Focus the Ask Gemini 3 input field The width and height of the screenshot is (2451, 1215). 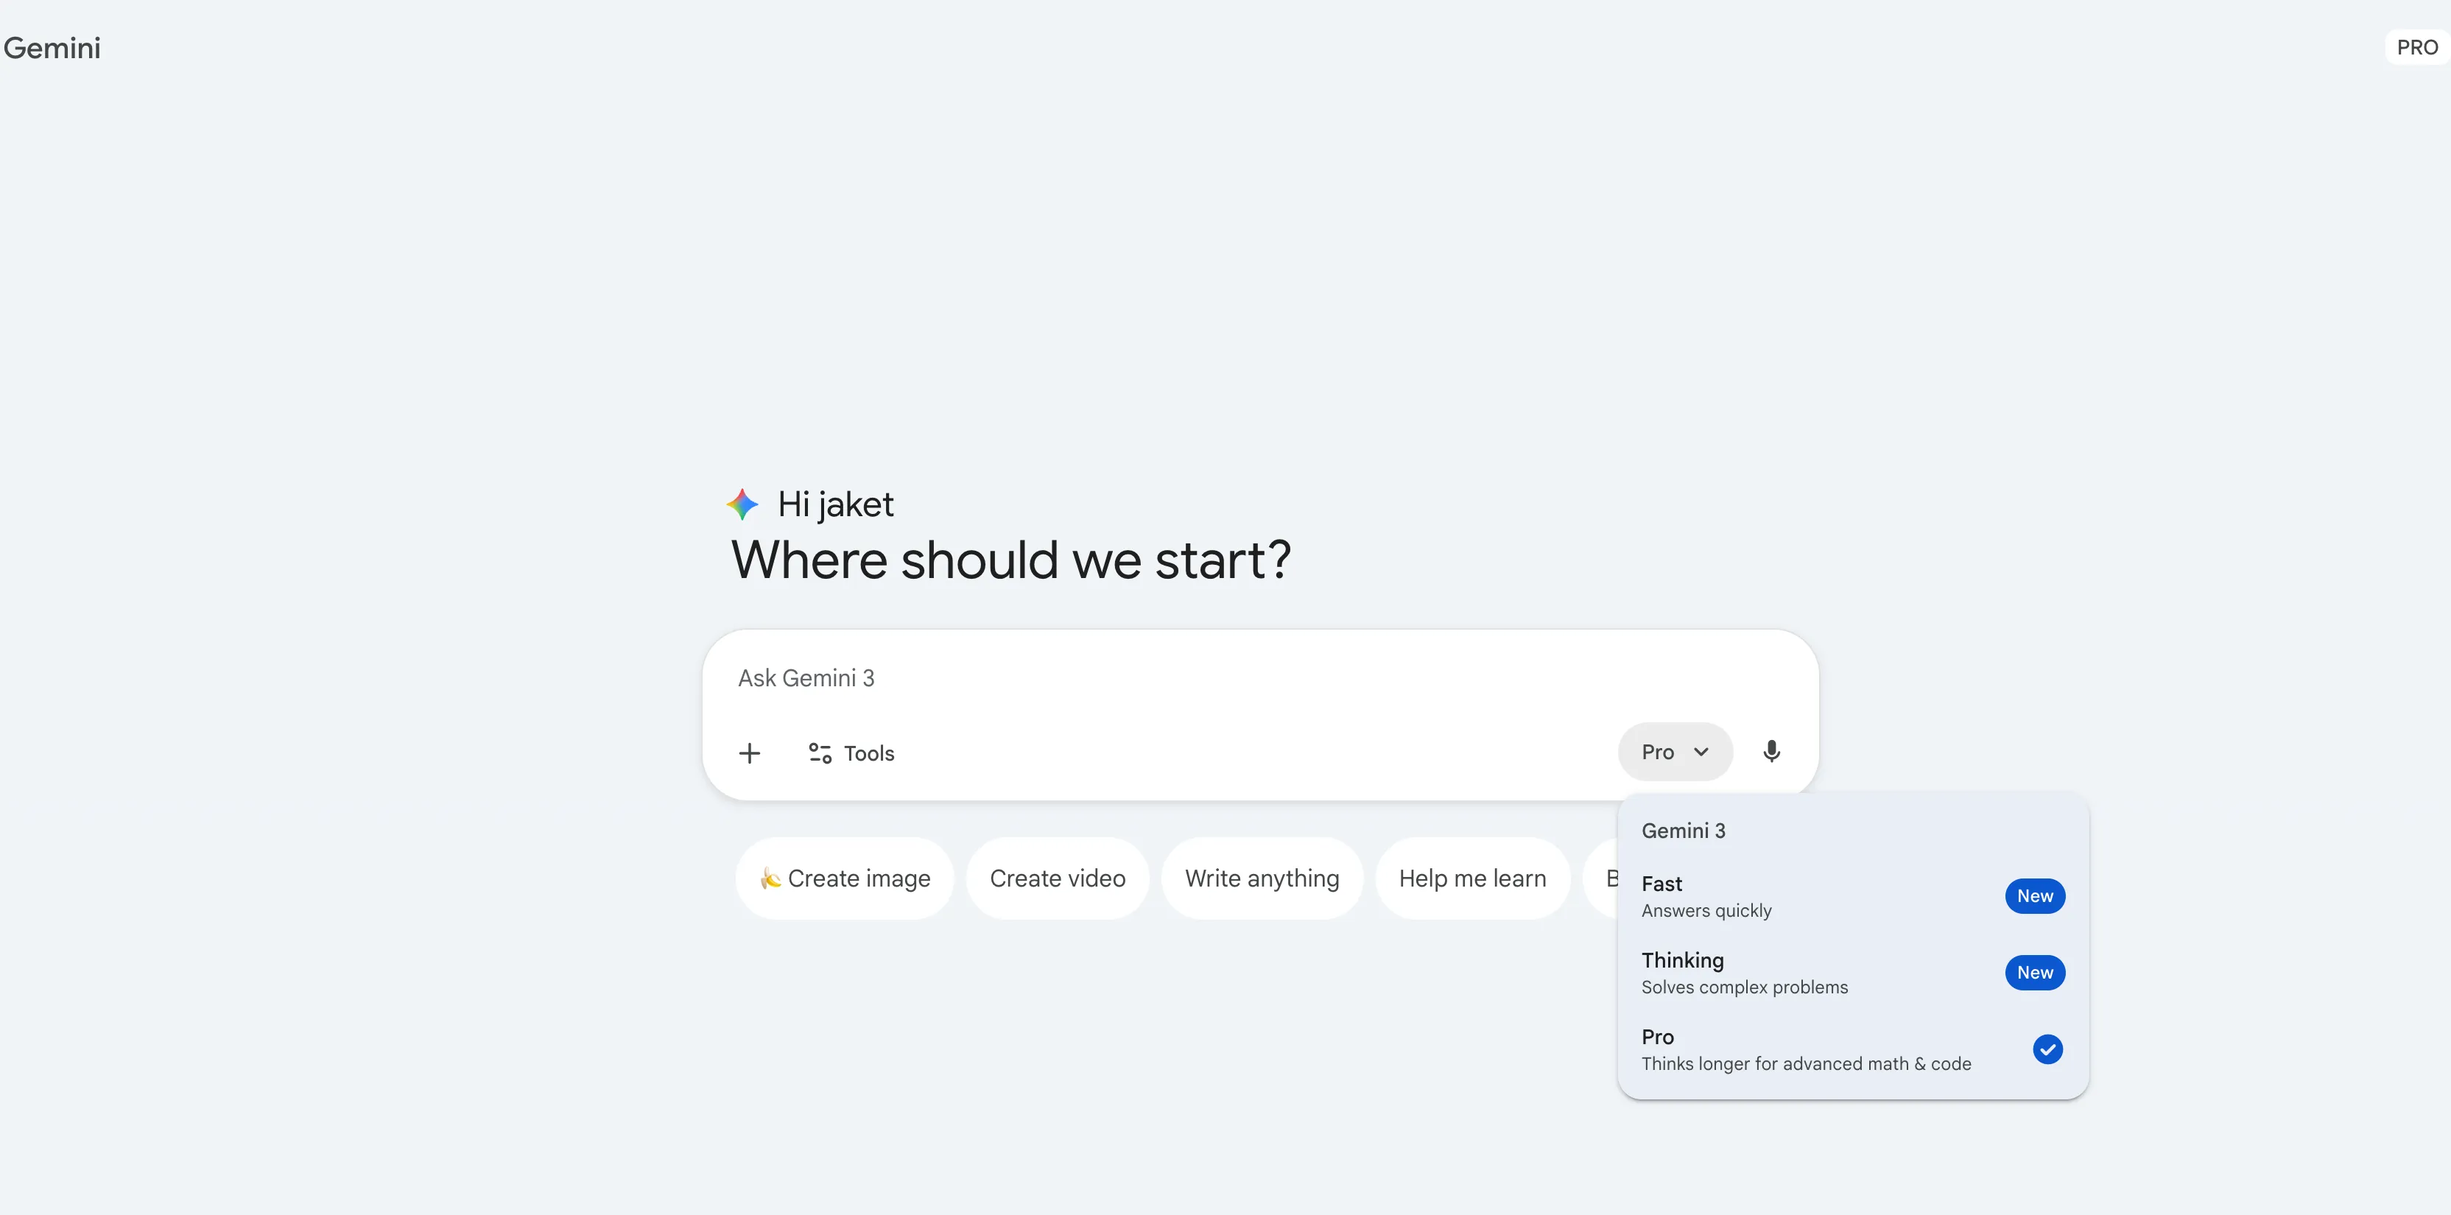pos(1142,678)
